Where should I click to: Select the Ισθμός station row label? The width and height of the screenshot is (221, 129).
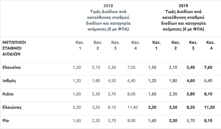pyautogui.click(x=9, y=81)
